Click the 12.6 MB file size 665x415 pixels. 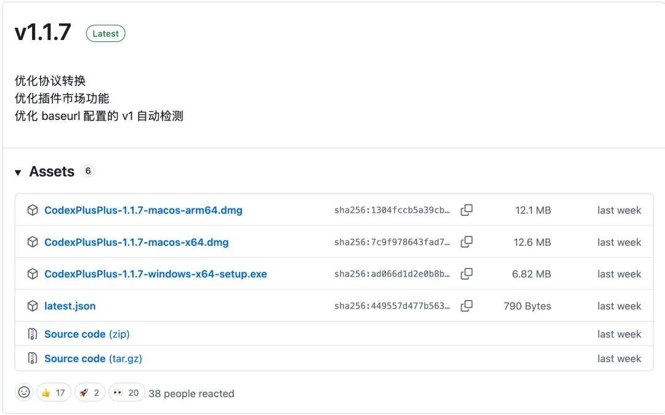tap(532, 242)
